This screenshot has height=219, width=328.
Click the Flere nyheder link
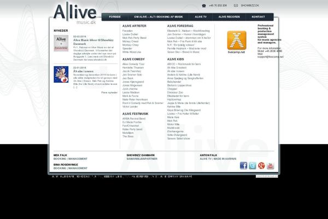(x=109, y=93)
